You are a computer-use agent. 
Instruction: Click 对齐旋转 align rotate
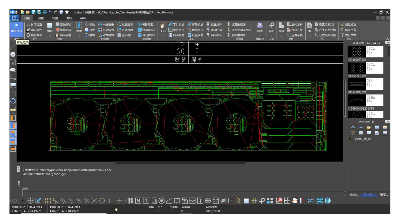coord(106,35)
